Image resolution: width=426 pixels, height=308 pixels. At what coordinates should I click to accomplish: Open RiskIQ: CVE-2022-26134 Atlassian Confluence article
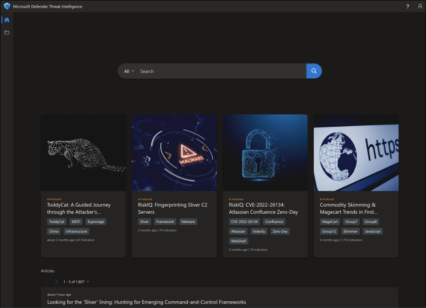coord(263,208)
